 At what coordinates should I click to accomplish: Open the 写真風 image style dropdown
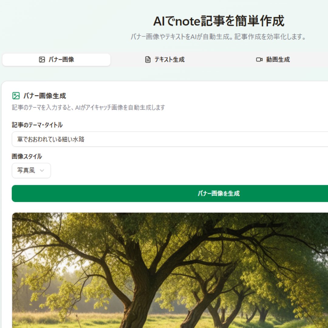[31, 170]
